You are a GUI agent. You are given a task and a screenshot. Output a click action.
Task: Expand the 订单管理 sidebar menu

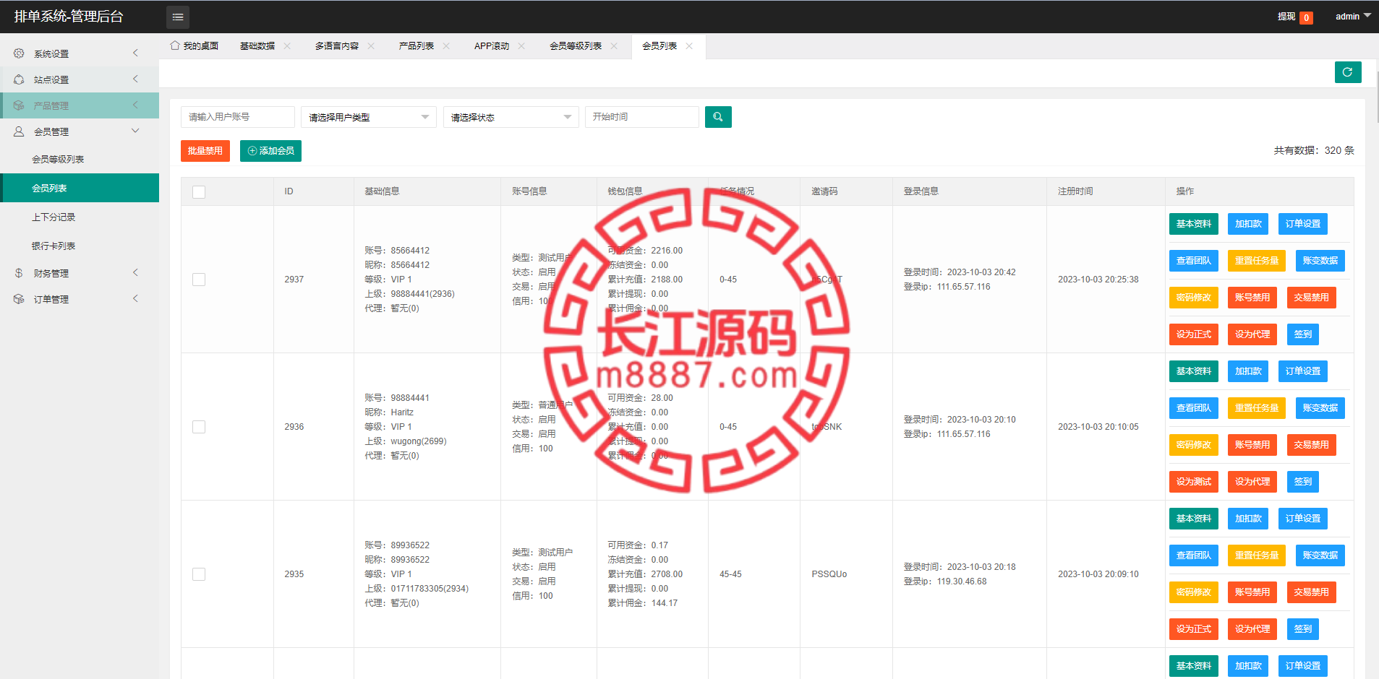click(80, 299)
